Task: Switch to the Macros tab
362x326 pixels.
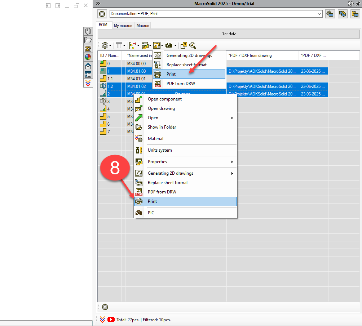Action: coord(143,25)
